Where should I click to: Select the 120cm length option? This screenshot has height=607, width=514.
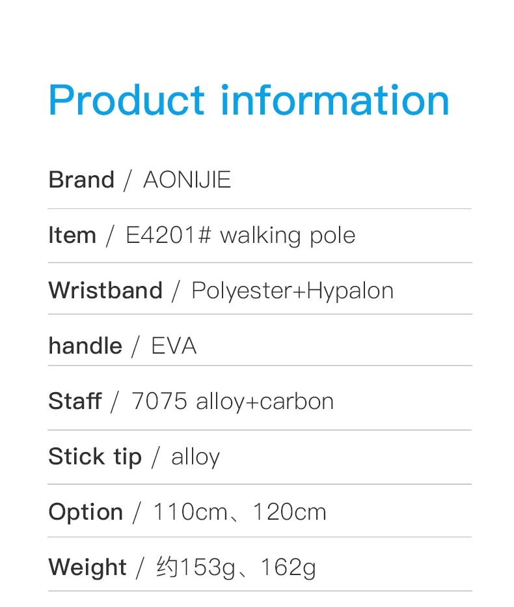pos(290,512)
